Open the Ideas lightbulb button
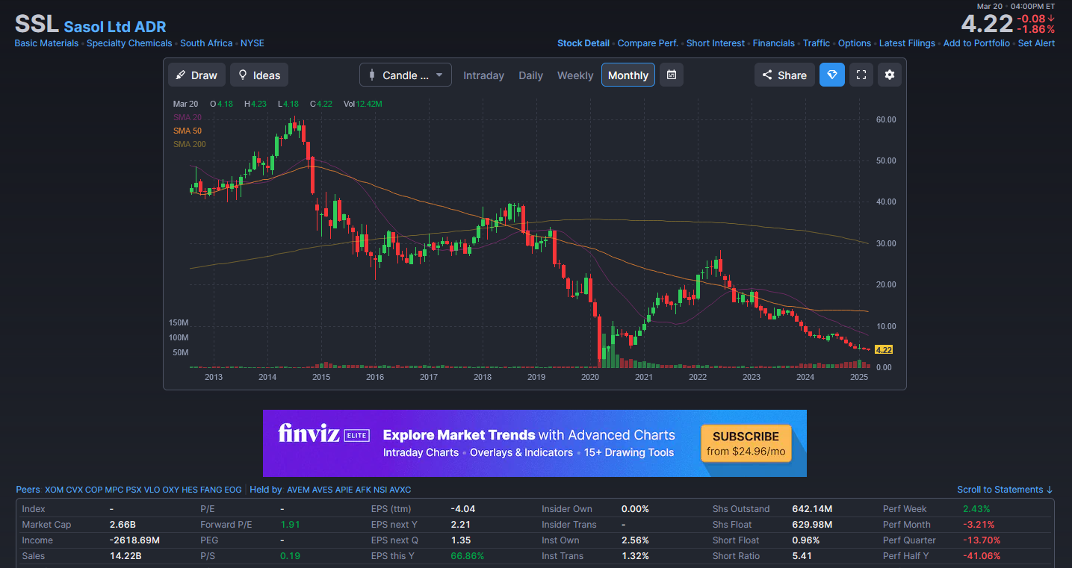 (x=259, y=75)
